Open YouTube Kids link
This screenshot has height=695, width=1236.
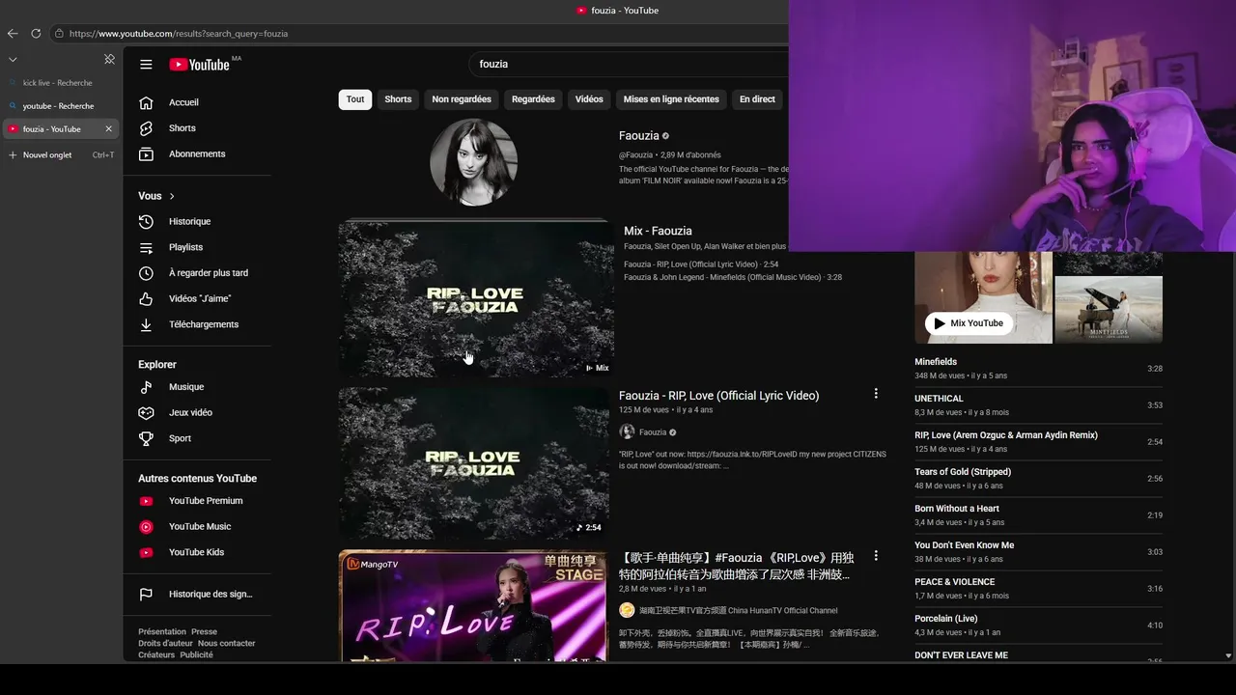[x=196, y=552]
